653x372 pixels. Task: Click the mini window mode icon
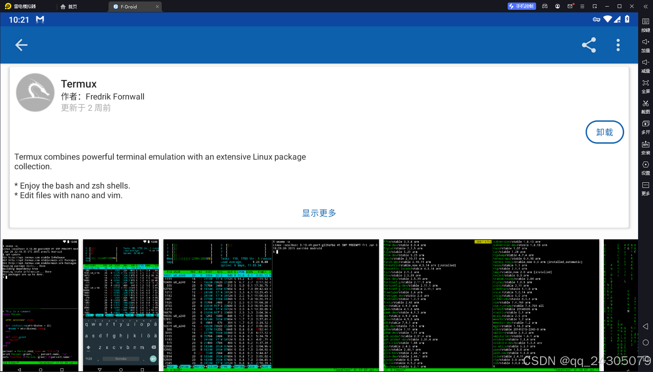(x=595, y=6)
